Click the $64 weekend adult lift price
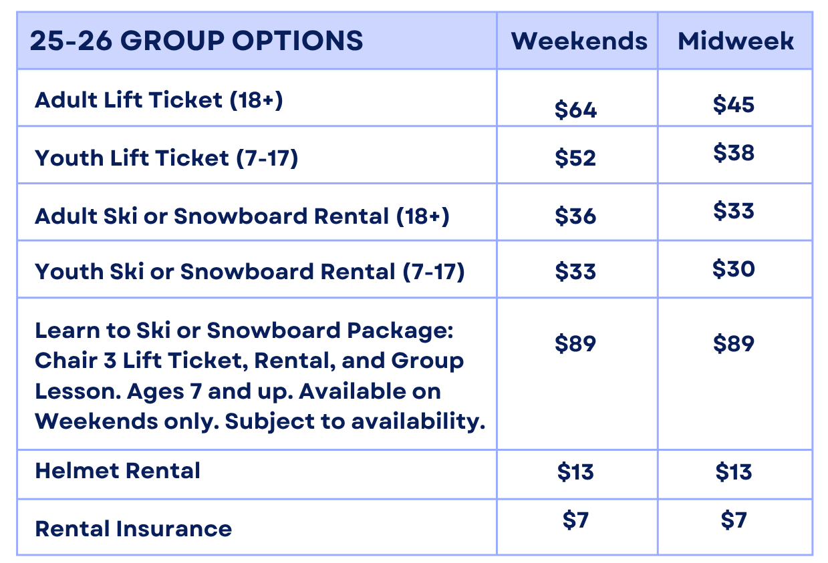828x563 pixels. (x=575, y=109)
